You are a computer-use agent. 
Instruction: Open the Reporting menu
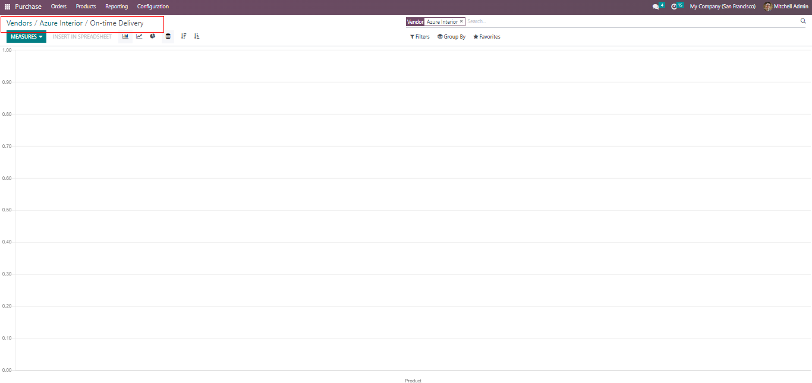coord(117,7)
